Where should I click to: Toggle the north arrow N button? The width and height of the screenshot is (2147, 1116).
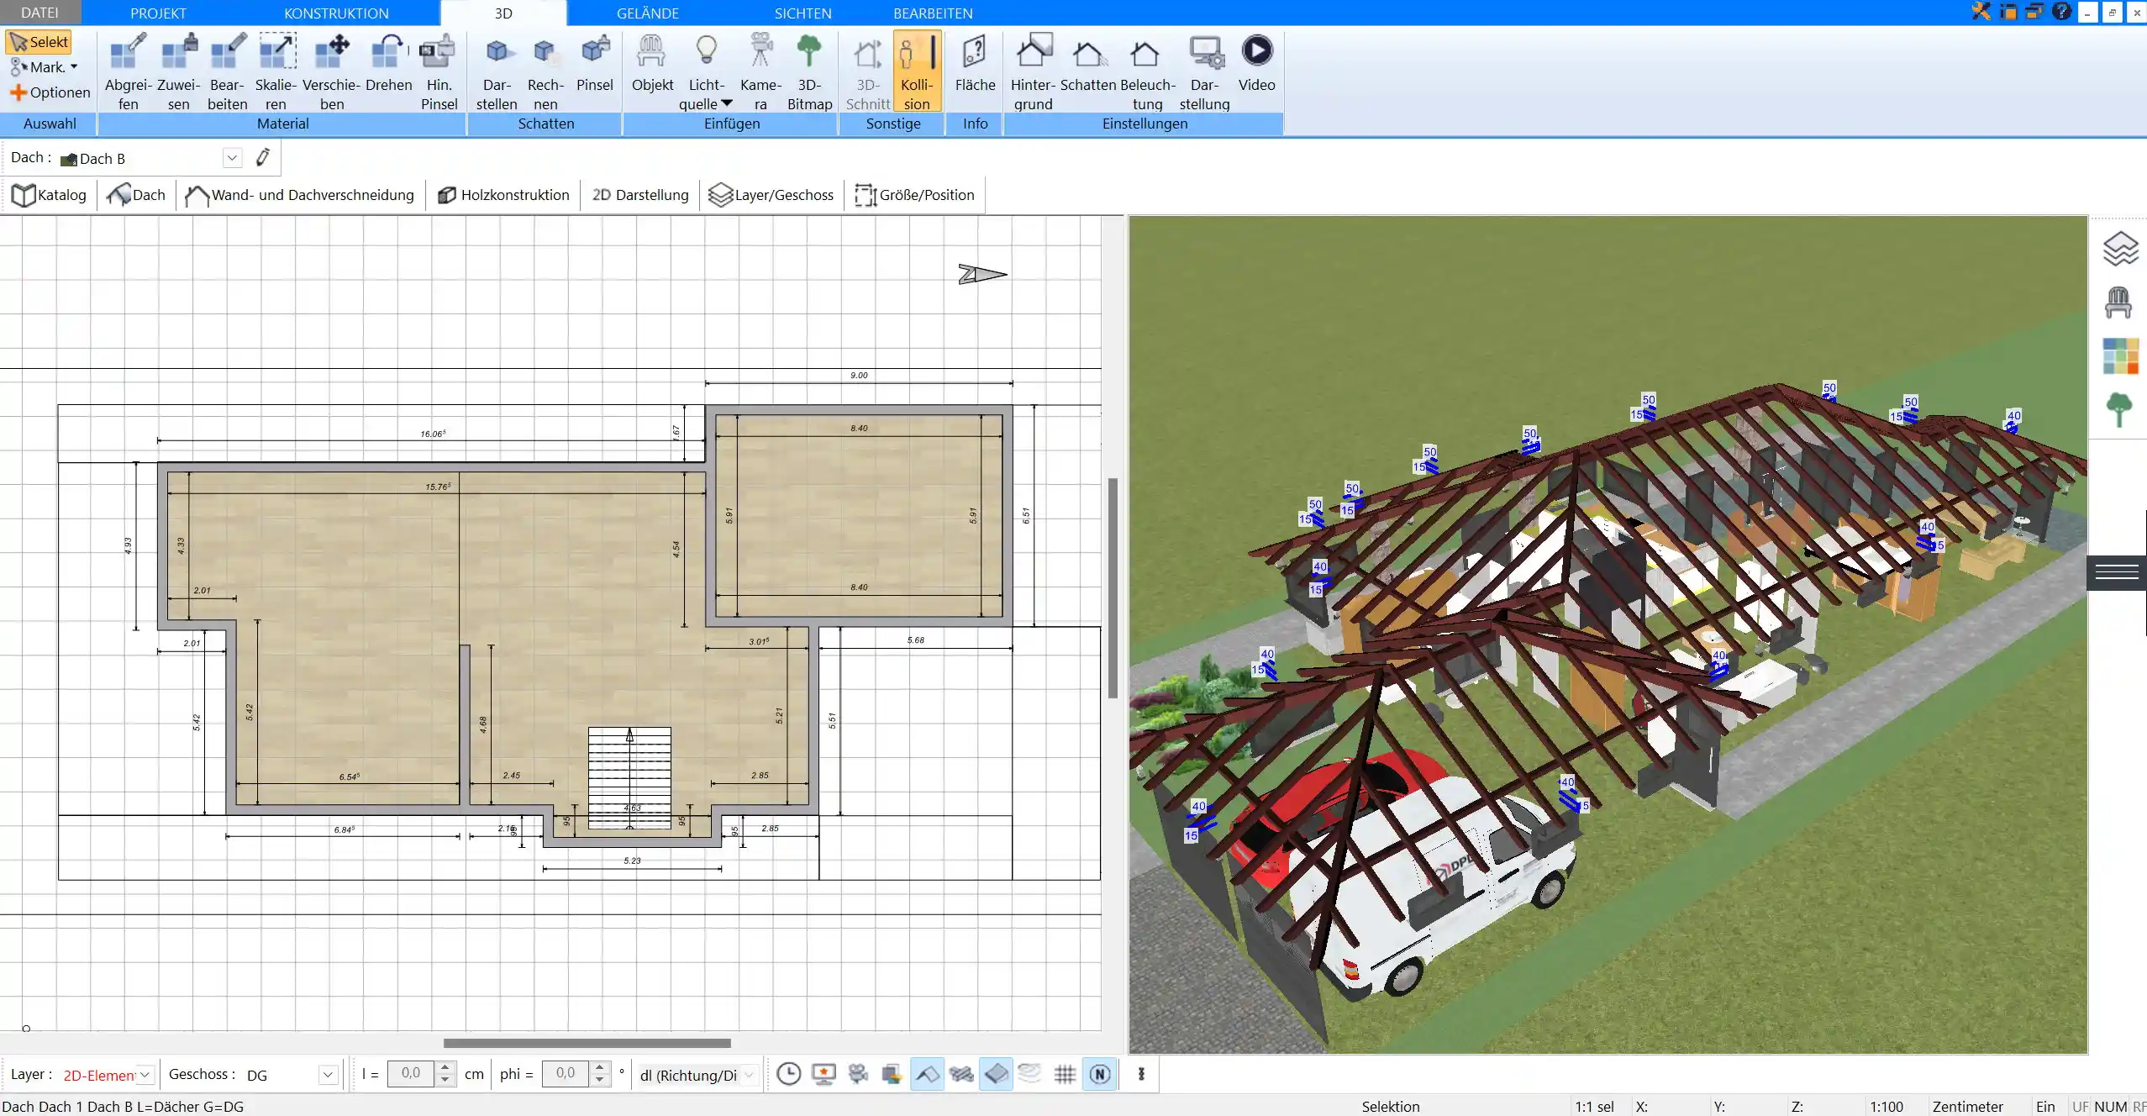(x=1100, y=1074)
